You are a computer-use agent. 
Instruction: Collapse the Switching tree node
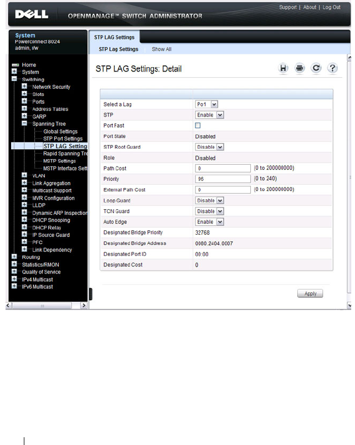[x=14, y=79]
